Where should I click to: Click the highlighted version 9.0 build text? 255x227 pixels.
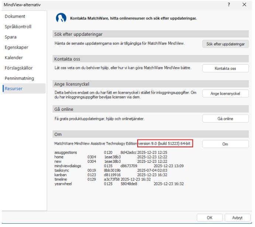point(165,143)
